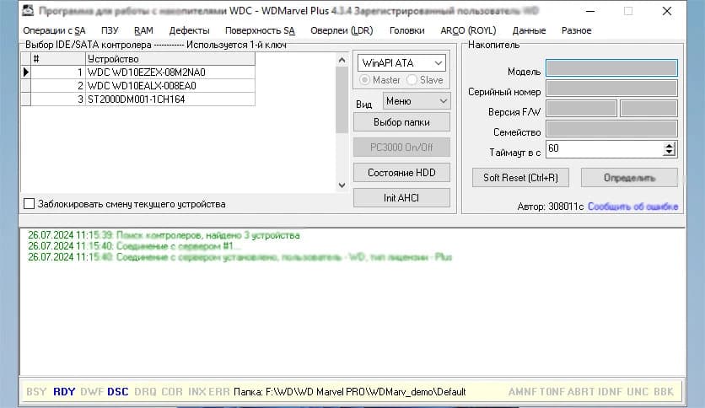
Task: Click the current-row arrow marker of device 1
Action: (x=25, y=72)
